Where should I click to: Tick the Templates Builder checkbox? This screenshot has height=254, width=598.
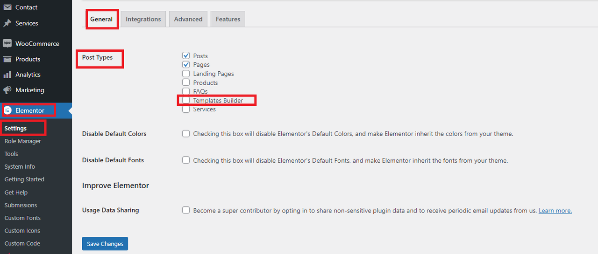[186, 100]
